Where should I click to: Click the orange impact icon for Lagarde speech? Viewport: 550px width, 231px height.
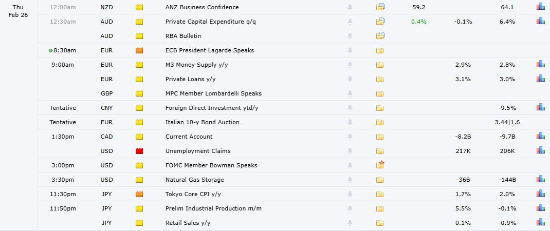pos(139,50)
